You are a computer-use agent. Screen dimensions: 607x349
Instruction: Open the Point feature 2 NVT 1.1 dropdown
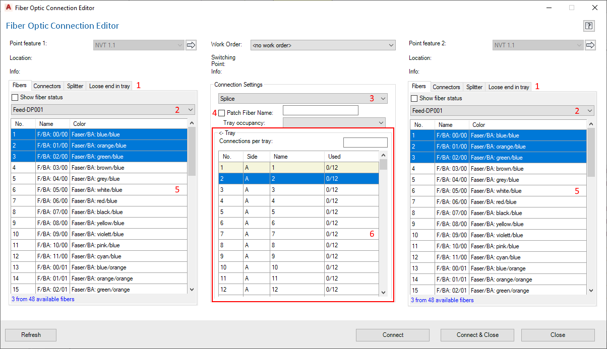538,45
